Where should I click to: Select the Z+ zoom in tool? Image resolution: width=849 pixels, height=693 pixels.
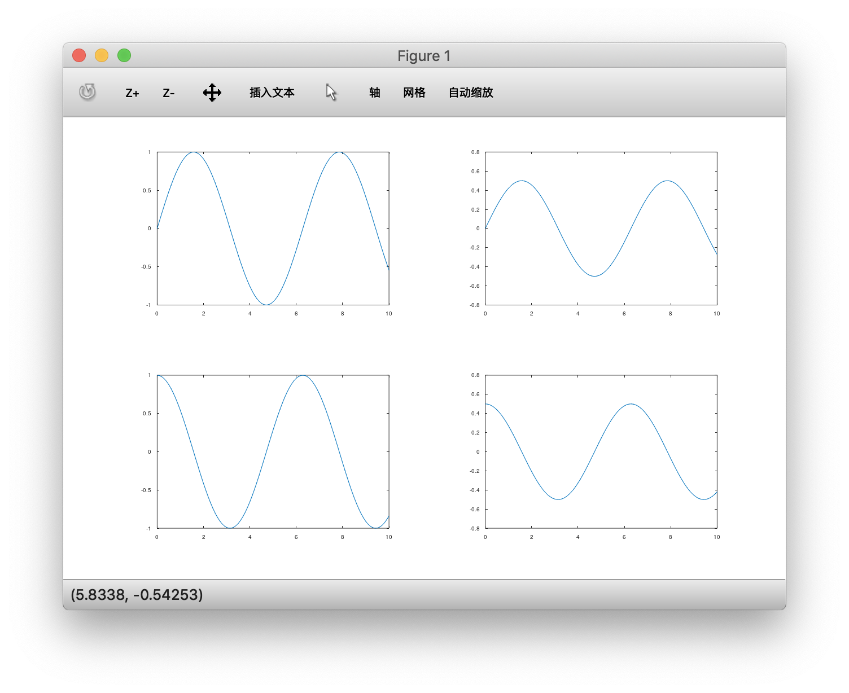coord(132,93)
